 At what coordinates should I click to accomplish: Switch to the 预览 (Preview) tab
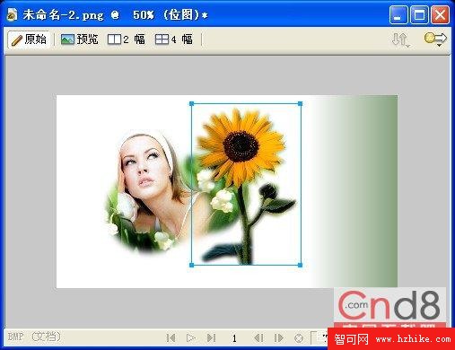point(79,39)
